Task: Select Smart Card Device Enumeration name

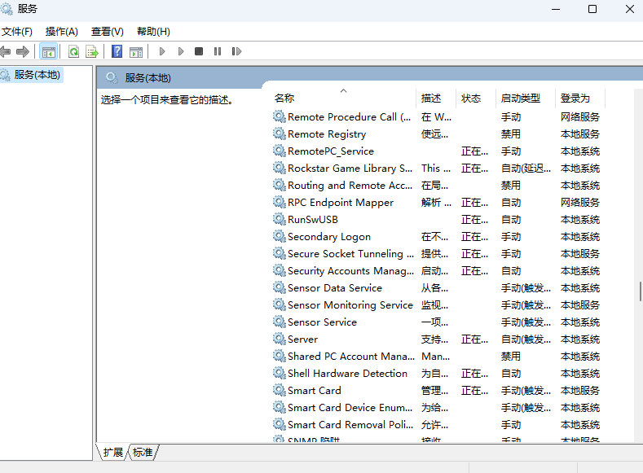Action: (350, 408)
